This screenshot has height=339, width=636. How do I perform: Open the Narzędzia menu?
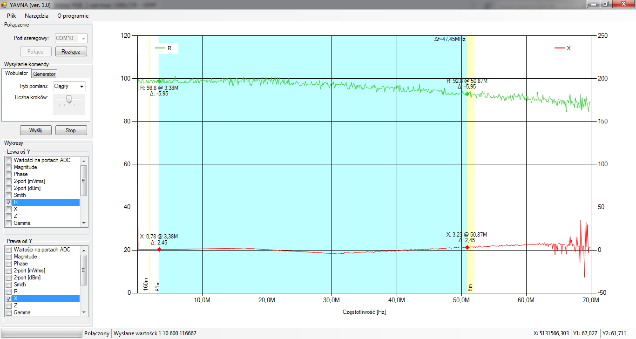click(x=36, y=16)
